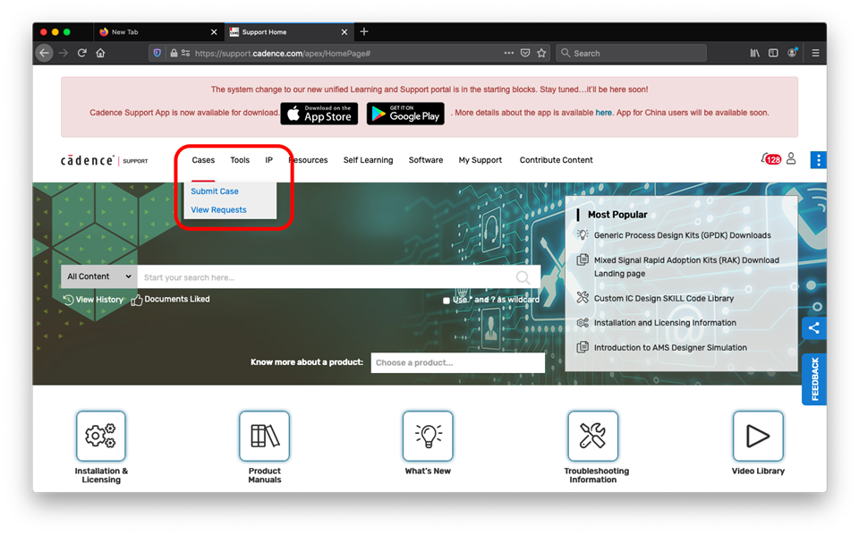Image resolution: width=859 pixels, height=535 pixels.
Task: Open the Firefox account icon
Action: tap(792, 53)
